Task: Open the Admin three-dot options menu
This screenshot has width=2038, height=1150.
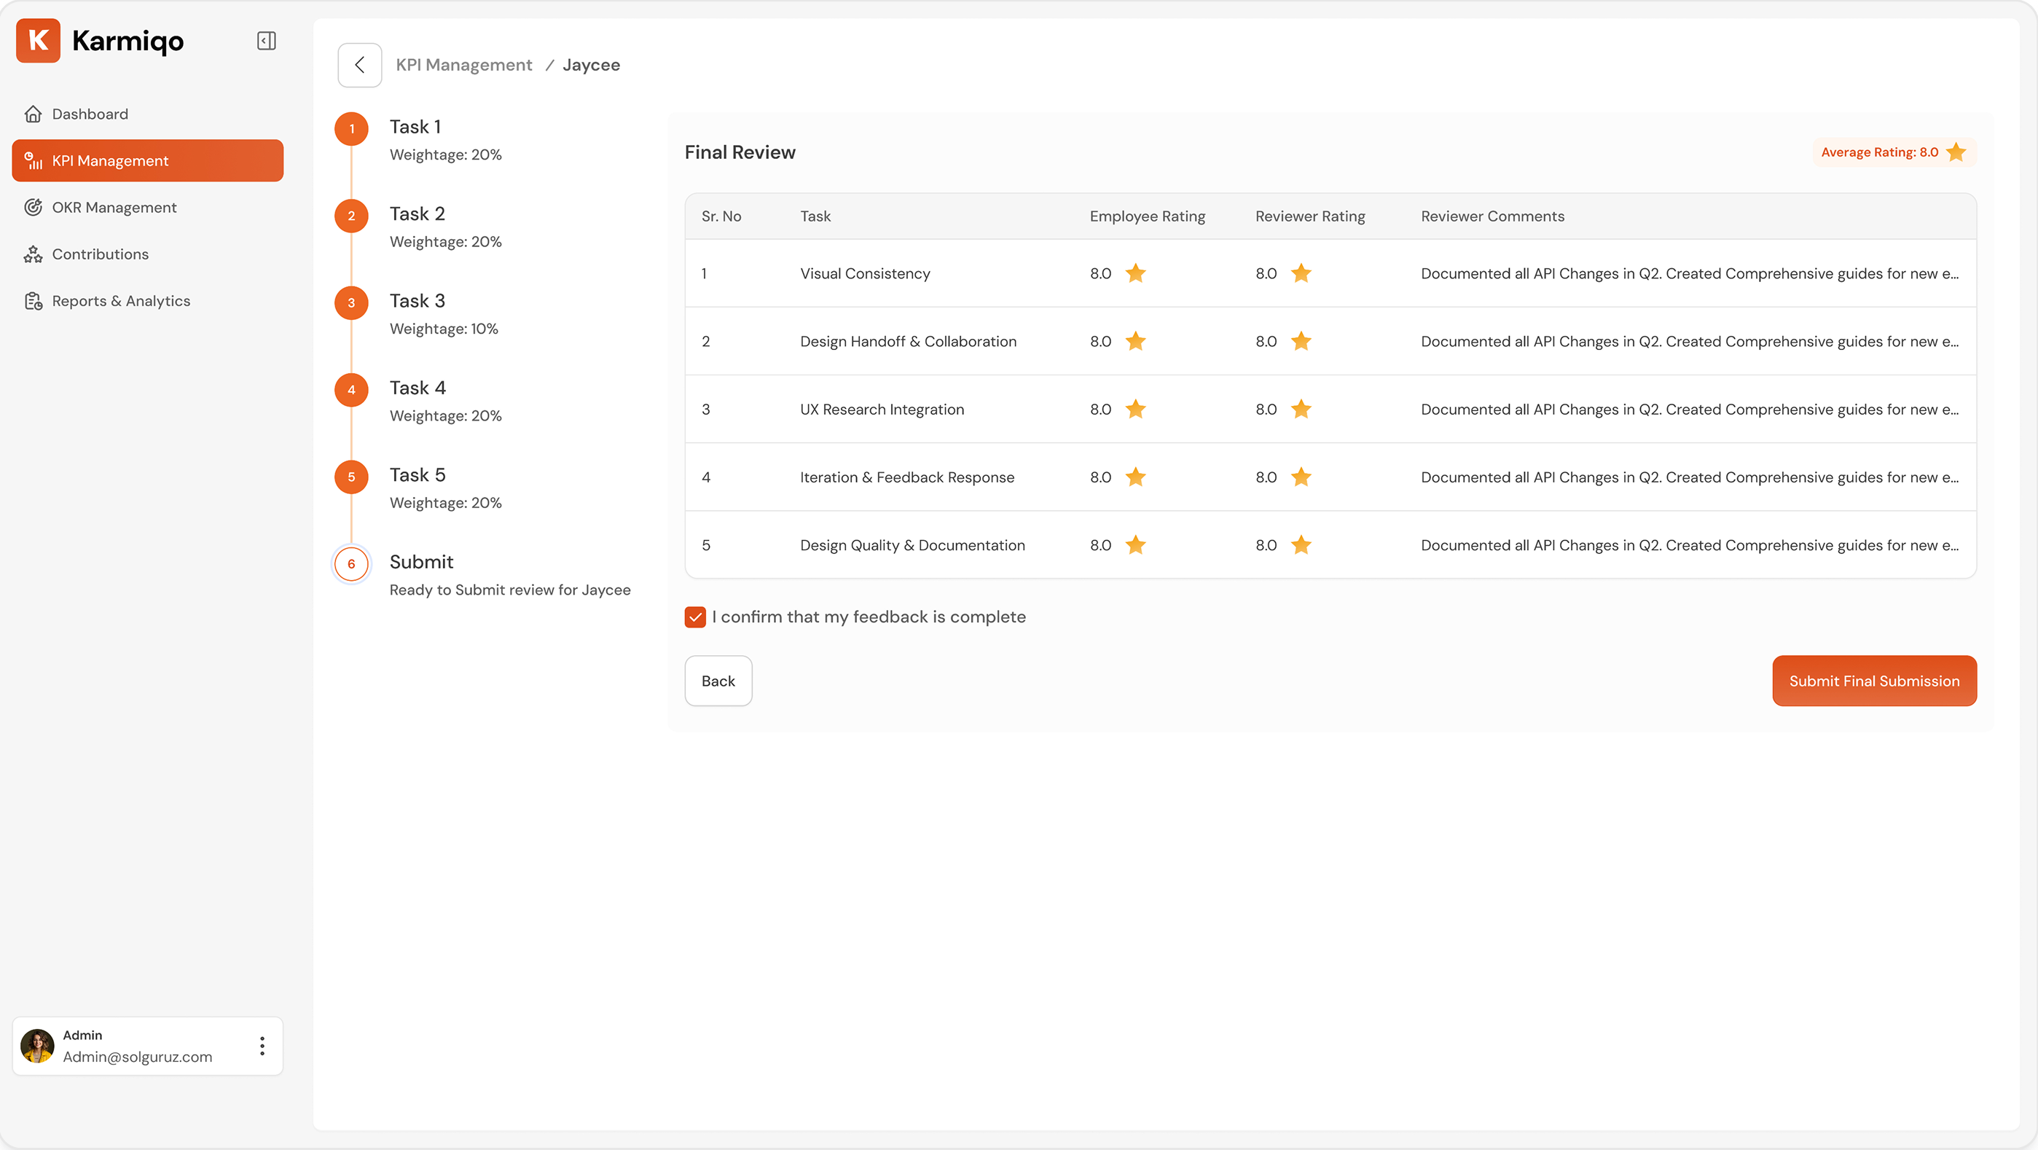Action: 262,1046
